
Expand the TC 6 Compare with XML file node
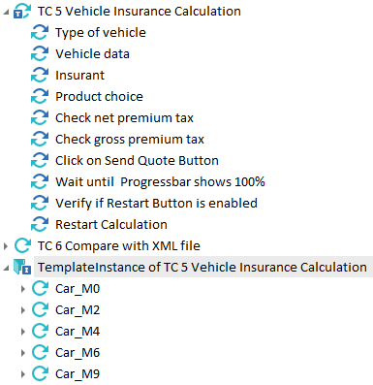pos(6,246)
